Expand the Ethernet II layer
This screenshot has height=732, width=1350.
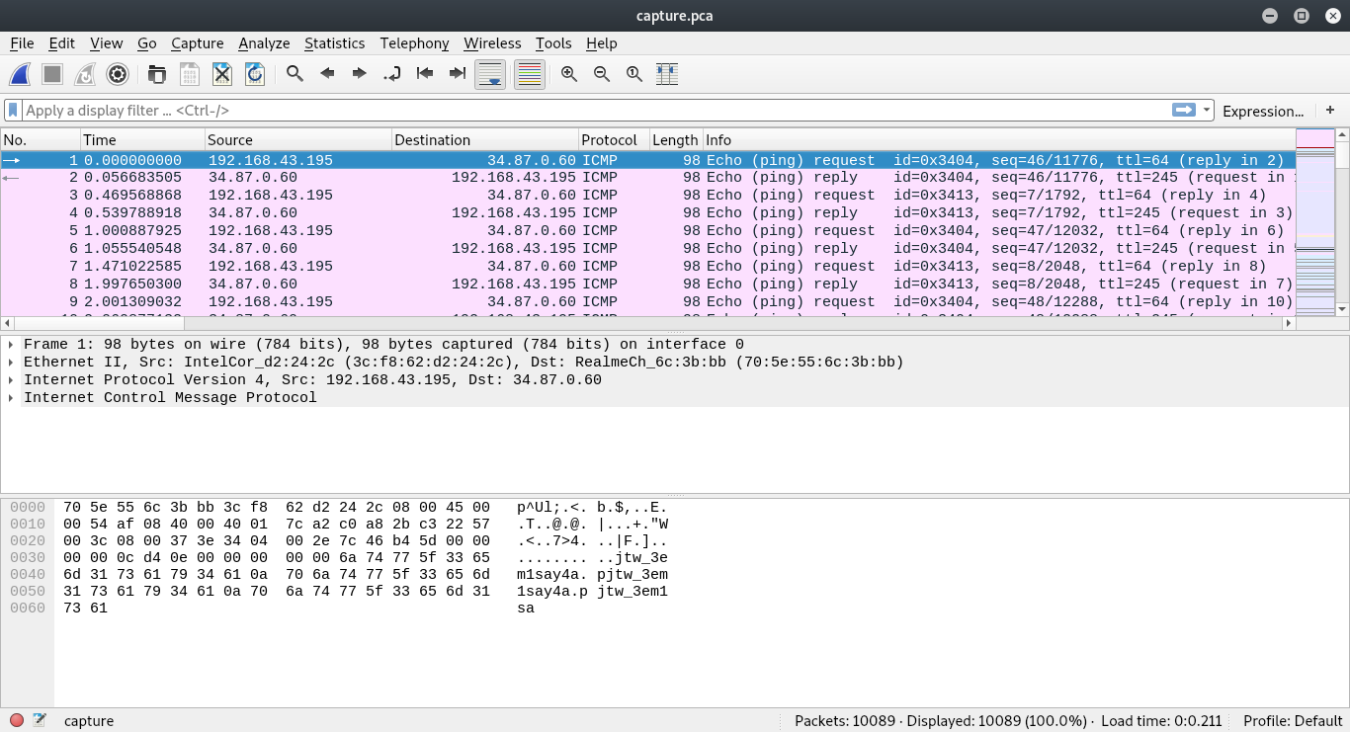click(11, 363)
